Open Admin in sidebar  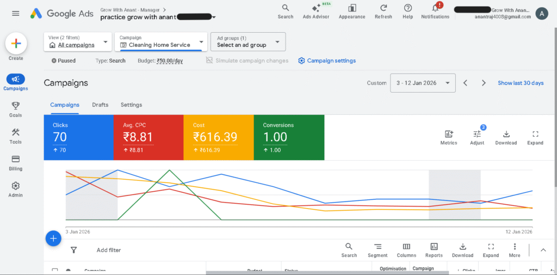coord(16,190)
